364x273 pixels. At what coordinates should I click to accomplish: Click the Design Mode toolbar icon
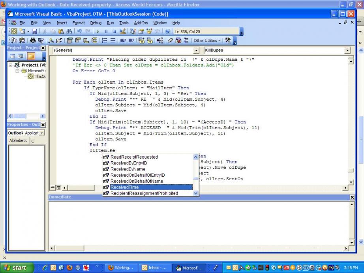click(x=122, y=32)
